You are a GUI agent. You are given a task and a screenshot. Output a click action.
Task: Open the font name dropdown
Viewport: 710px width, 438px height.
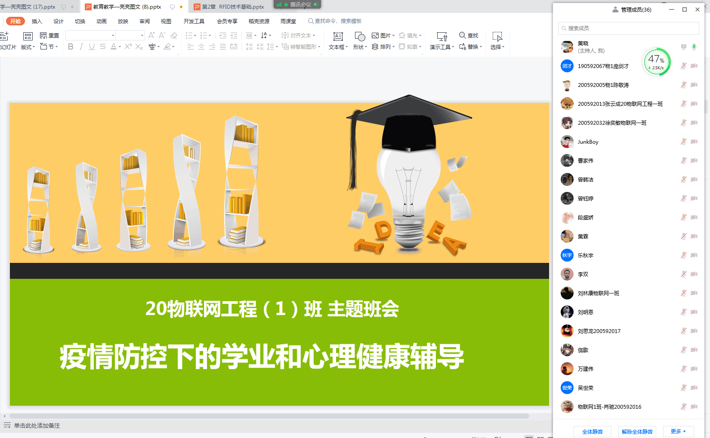tap(113, 35)
